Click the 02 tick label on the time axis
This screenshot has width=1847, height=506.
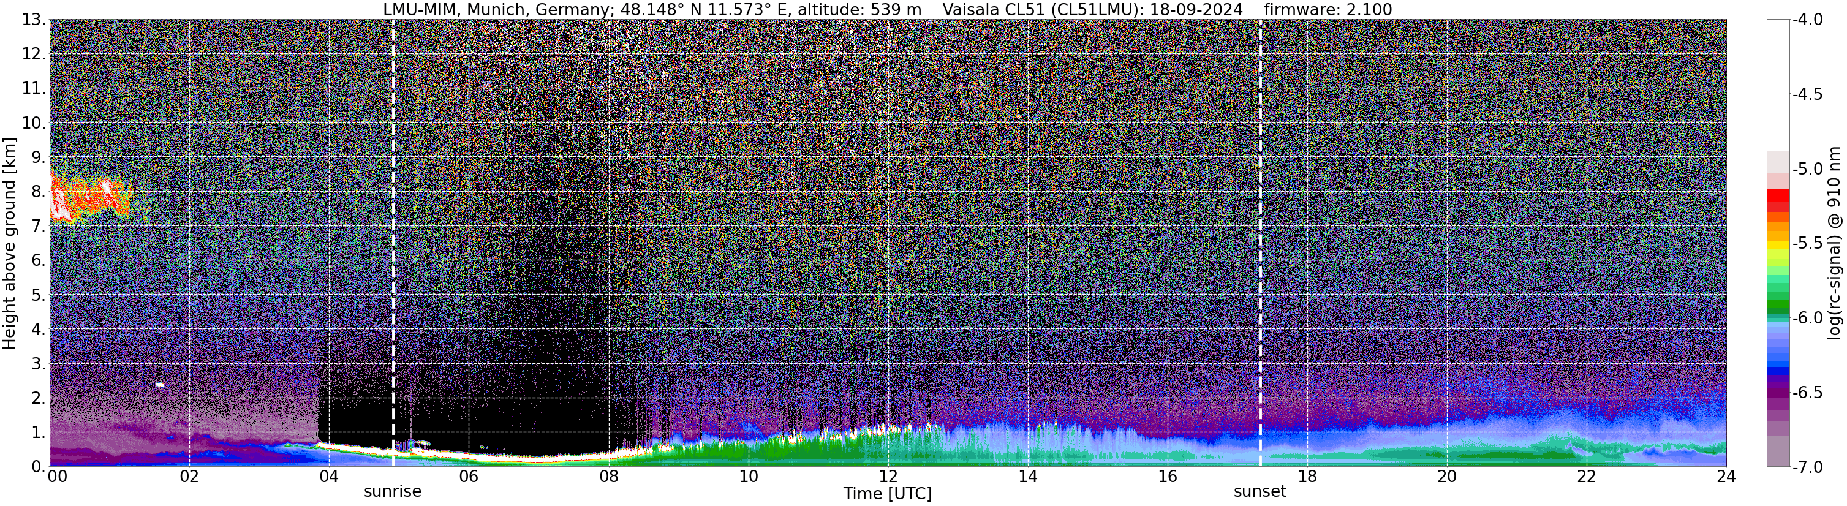pos(189,477)
